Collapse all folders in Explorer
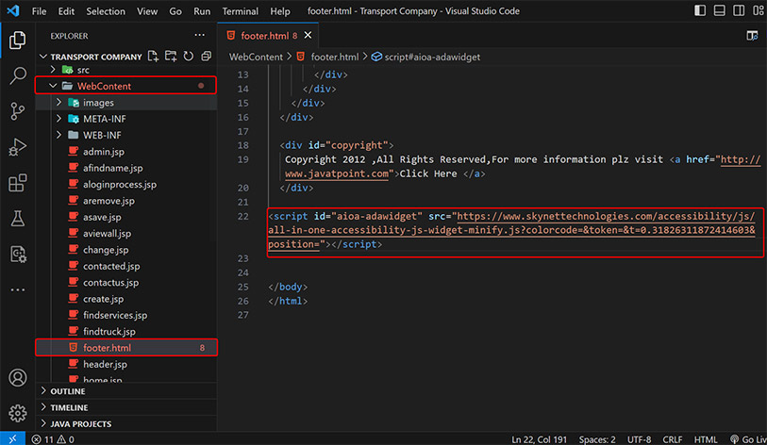Viewport: 767px width, 445px height. tap(204, 57)
